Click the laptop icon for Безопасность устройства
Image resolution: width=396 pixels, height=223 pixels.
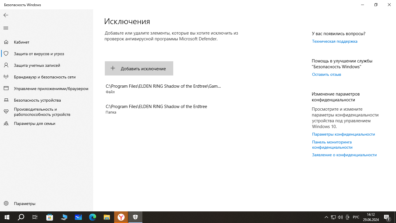click(x=6, y=100)
